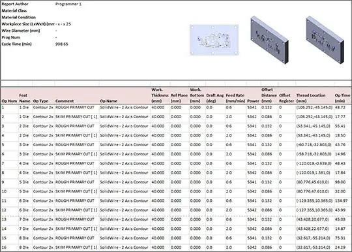Viewport: 352px width, 252px height.
Task: Select power value 5342 in row 8
Action: click(252, 172)
